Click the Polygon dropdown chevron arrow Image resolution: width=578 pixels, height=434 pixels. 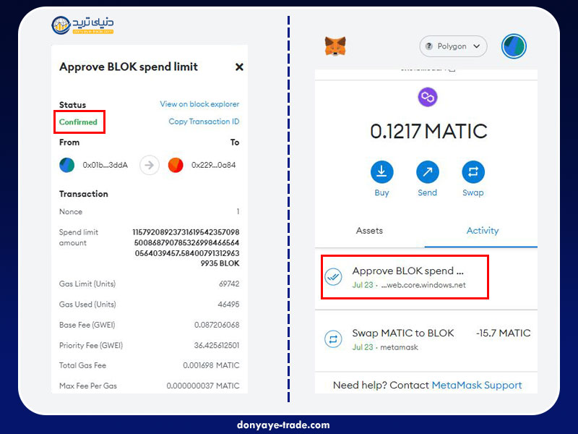(x=477, y=46)
